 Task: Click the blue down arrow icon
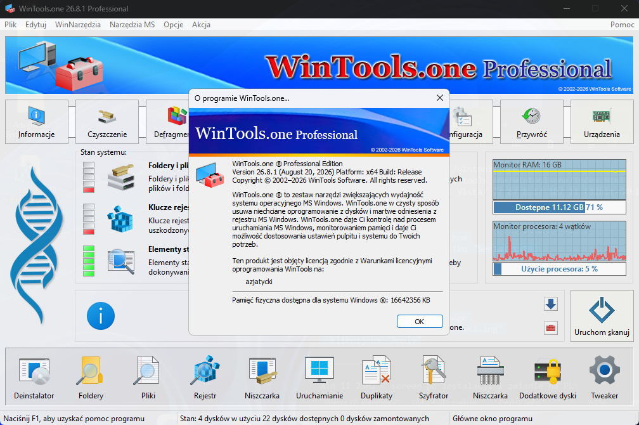pyautogui.click(x=551, y=304)
